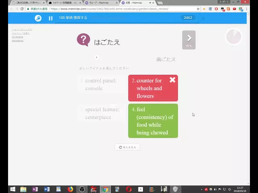258x193 pixels.
Task: Close the review session with X
Action: pyautogui.click(x=203, y=18)
